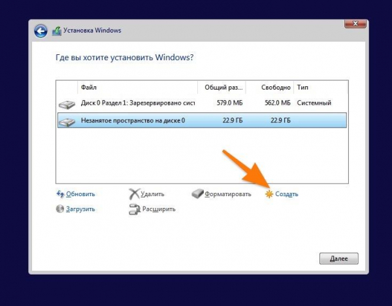The width and height of the screenshot is (392, 306).
Task: Select Незанятое пространство на диске 0
Action: (202, 120)
